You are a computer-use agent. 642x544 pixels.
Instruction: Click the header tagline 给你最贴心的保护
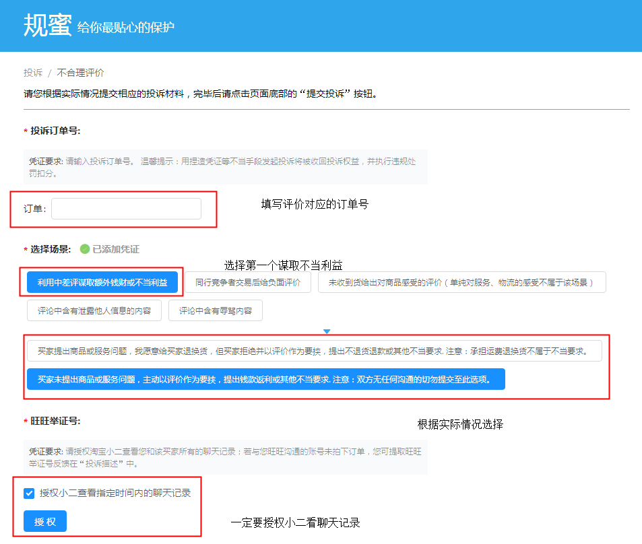click(126, 28)
